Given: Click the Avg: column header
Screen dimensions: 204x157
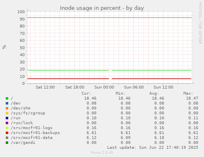Looking at the screenshot, I should click(154, 93).
